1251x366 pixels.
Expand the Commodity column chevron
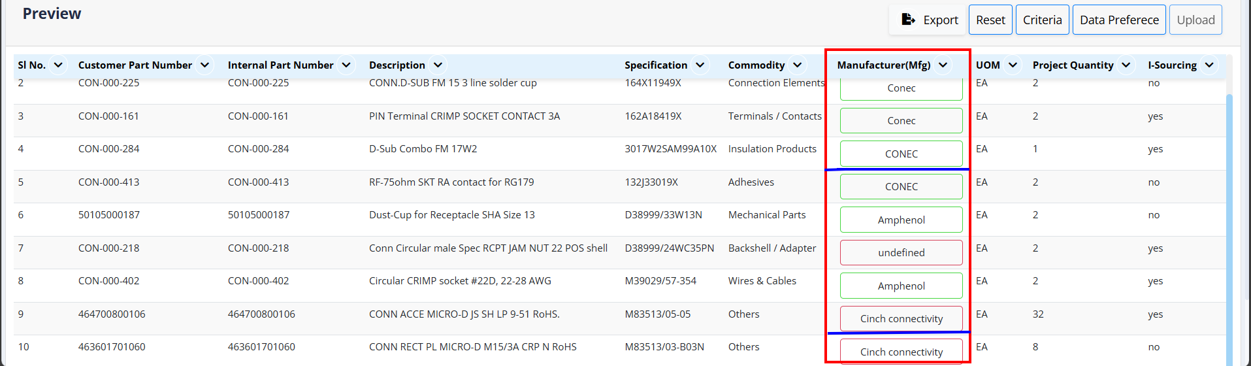point(797,65)
